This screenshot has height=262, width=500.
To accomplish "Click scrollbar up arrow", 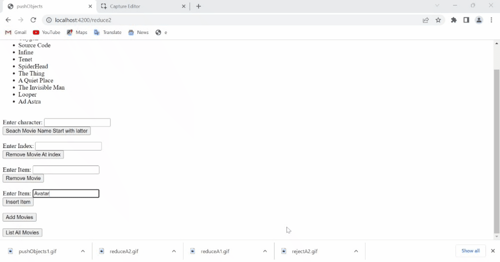I will pyautogui.click(x=496, y=43).
